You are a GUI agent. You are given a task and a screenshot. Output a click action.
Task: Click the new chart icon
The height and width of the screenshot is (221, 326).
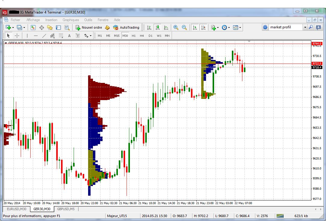coord(8,27)
